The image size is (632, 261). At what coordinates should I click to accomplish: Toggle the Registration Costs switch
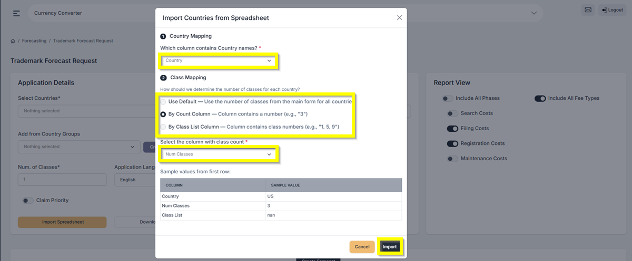click(x=452, y=143)
